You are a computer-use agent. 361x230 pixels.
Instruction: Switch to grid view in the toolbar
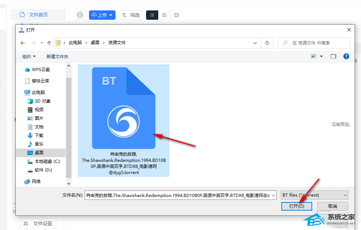click(x=164, y=15)
